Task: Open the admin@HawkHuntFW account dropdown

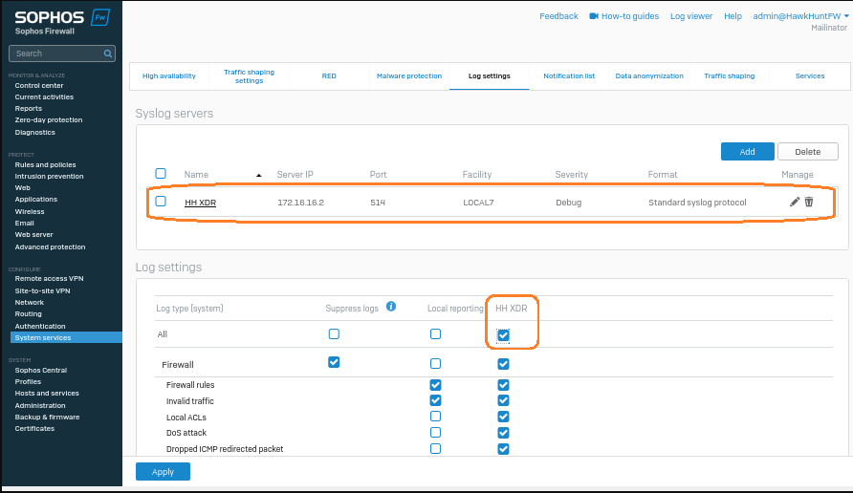Action: (x=800, y=16)
